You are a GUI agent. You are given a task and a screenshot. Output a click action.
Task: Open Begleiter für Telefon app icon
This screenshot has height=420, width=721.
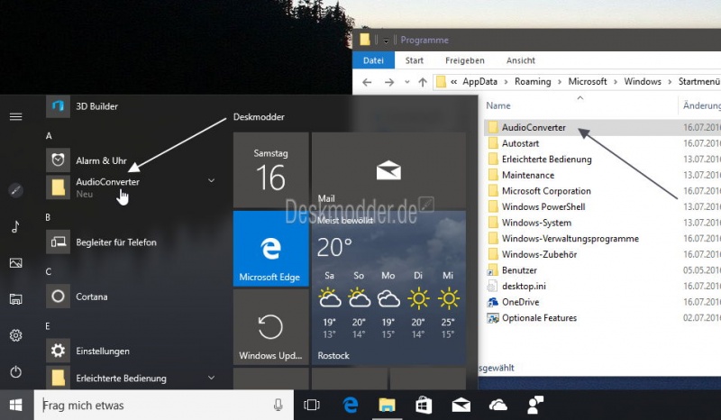[x=58, y=242]
